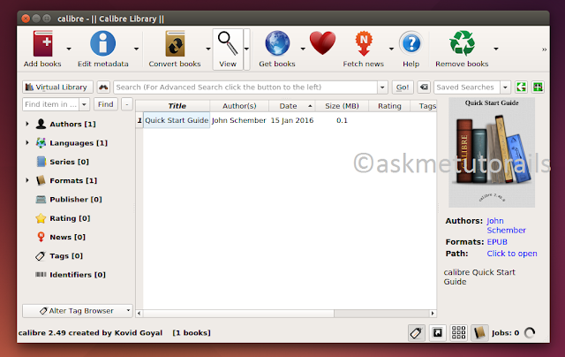
Task: Sort by Date column header
Action: pyautogui.click(x=292, y=106)
